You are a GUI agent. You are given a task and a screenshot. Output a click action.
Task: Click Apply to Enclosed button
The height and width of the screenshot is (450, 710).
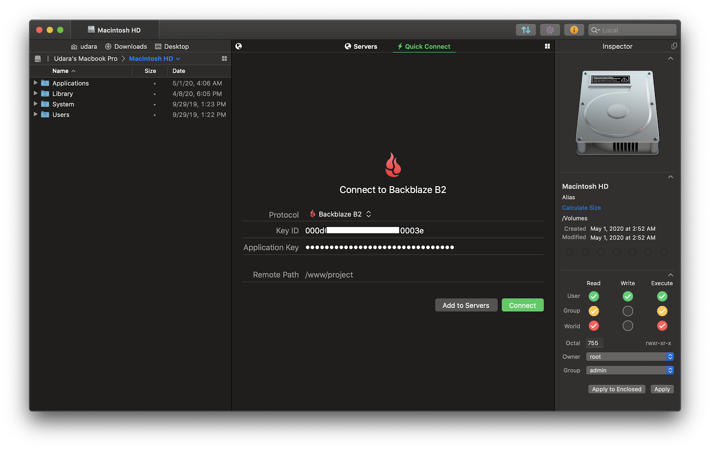616,389
